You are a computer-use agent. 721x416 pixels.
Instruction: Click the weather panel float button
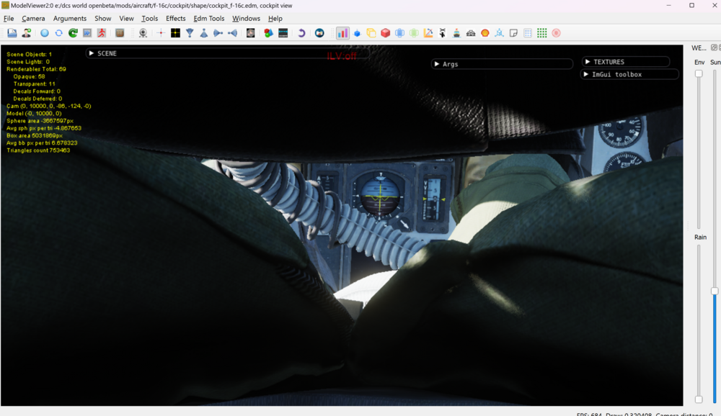click(714, 48)
